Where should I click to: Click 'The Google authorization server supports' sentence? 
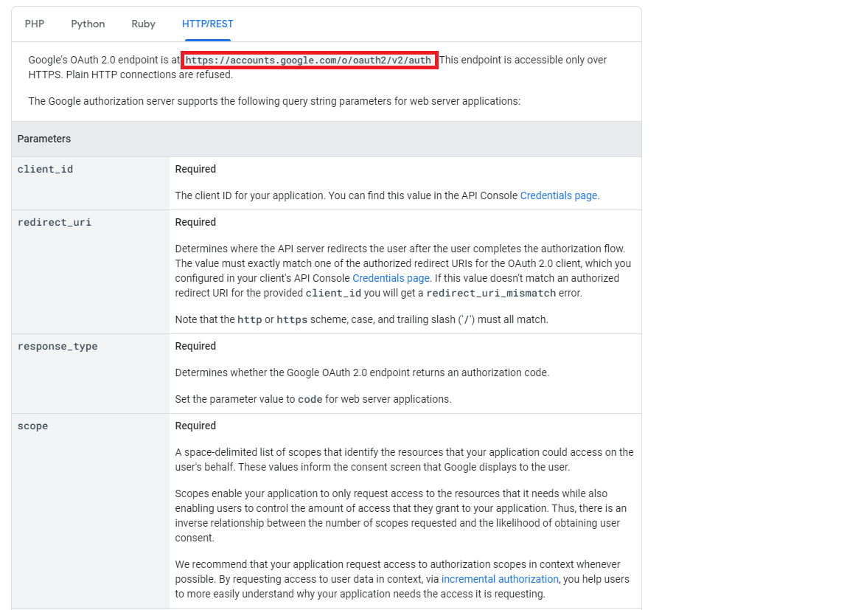274,101
